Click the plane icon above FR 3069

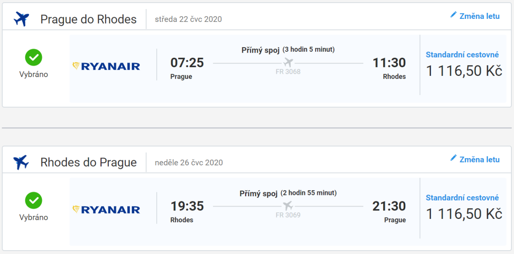[288, 206]
